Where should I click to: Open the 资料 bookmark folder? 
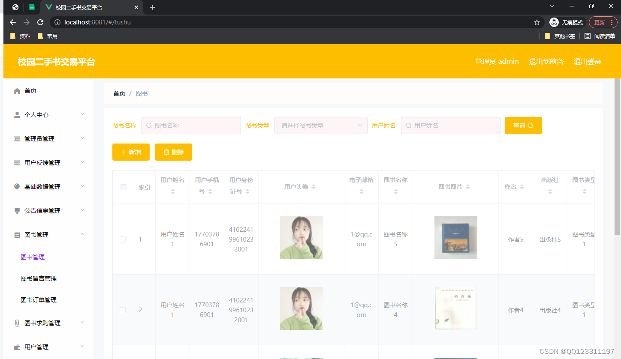(x=20, y=36)
